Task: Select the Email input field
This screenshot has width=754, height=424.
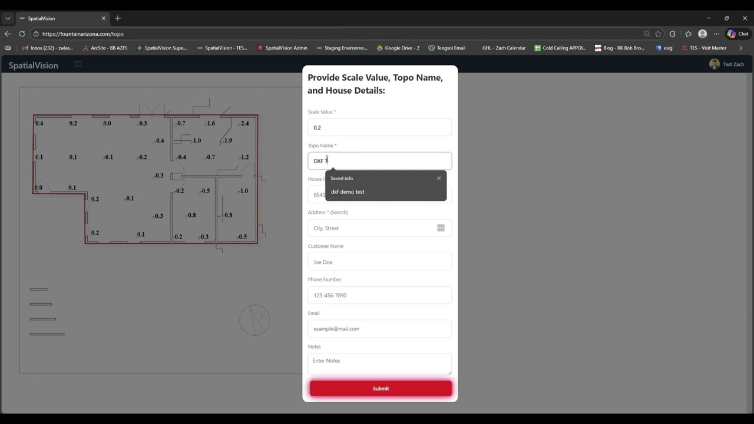Action: tap(380, 329)
